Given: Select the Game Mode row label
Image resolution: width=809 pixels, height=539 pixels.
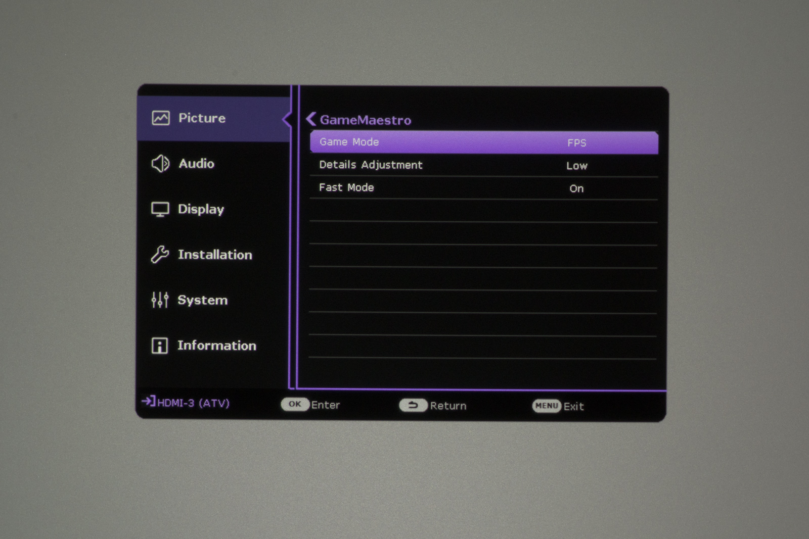Looking at the screenshot, I should click(349, 142).
